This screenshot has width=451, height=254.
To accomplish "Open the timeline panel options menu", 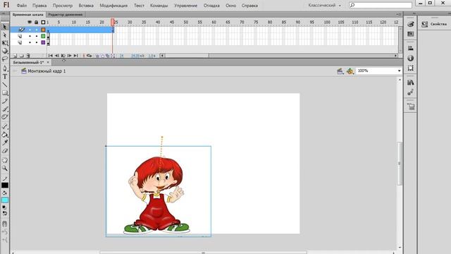I will [x=398, y=14].
